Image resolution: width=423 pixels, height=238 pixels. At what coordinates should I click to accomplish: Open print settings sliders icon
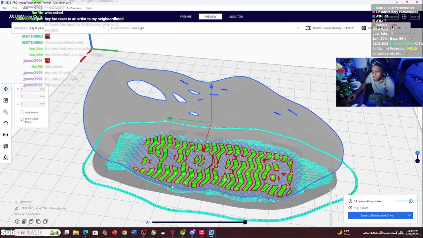coord(308,28)
